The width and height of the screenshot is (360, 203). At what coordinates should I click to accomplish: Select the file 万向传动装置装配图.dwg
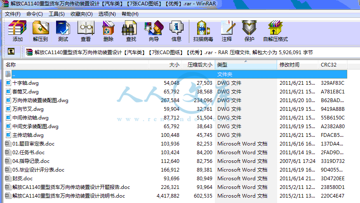(40, 100)
